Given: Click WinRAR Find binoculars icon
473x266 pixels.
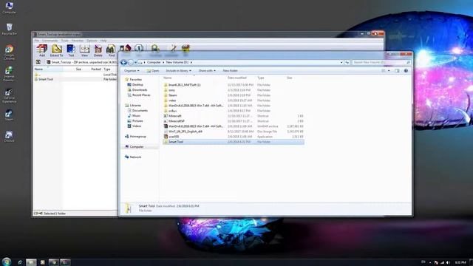Looking at the screenshot, I should pyautogui.click(x=112, y=50).
